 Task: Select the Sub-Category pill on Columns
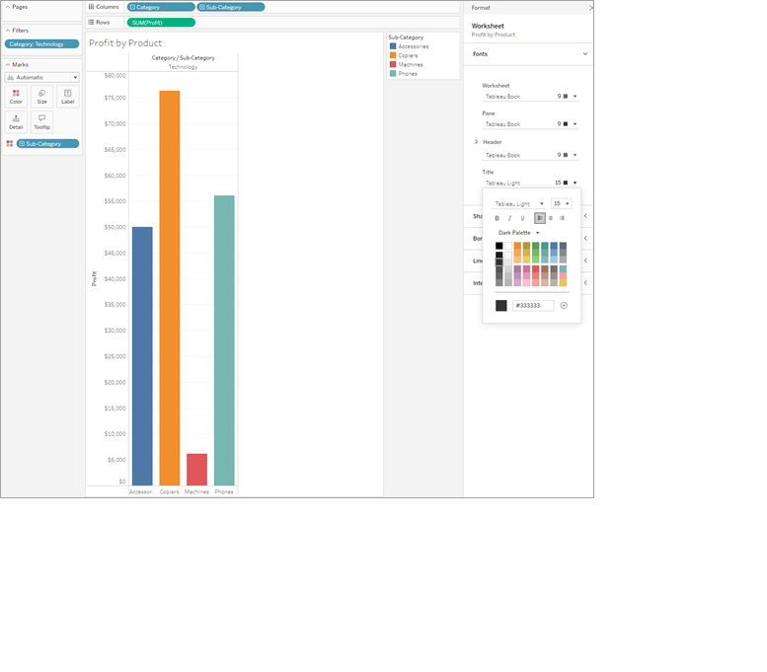pyautogui.click(x=231, y=7)
